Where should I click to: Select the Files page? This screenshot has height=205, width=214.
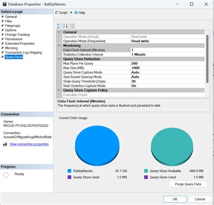(9, 21)
